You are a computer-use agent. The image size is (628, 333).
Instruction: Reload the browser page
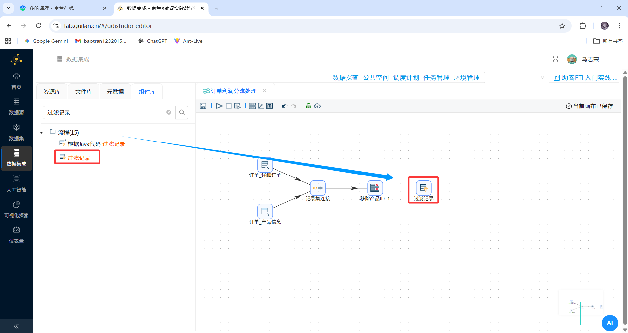pos(39,26)
